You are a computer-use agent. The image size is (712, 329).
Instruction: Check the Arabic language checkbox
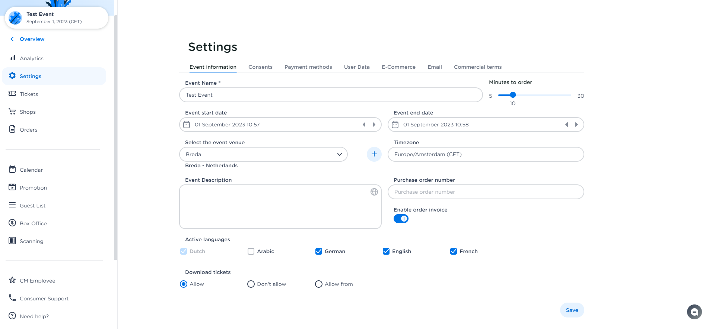click(251, 251)
